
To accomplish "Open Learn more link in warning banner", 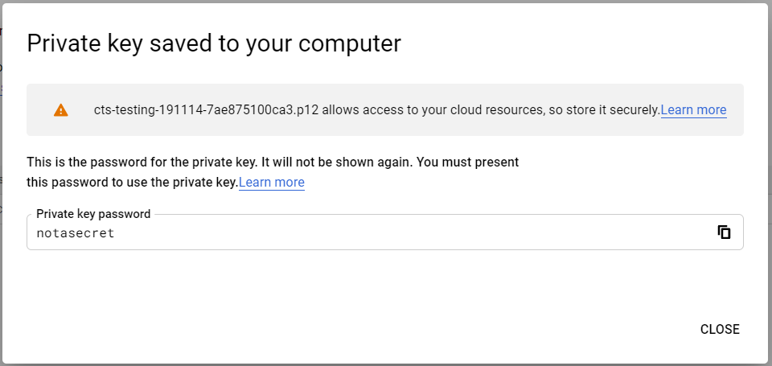I will coord(693,110).
